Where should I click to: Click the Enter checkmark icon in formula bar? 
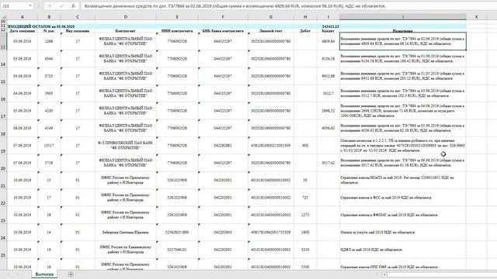(61, 6)
